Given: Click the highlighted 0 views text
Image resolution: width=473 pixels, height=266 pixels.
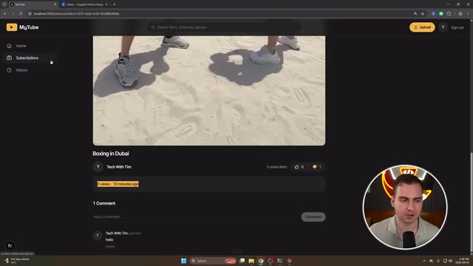Looking at the screenshot, I should pyautogui.click(x=118, y=184).
